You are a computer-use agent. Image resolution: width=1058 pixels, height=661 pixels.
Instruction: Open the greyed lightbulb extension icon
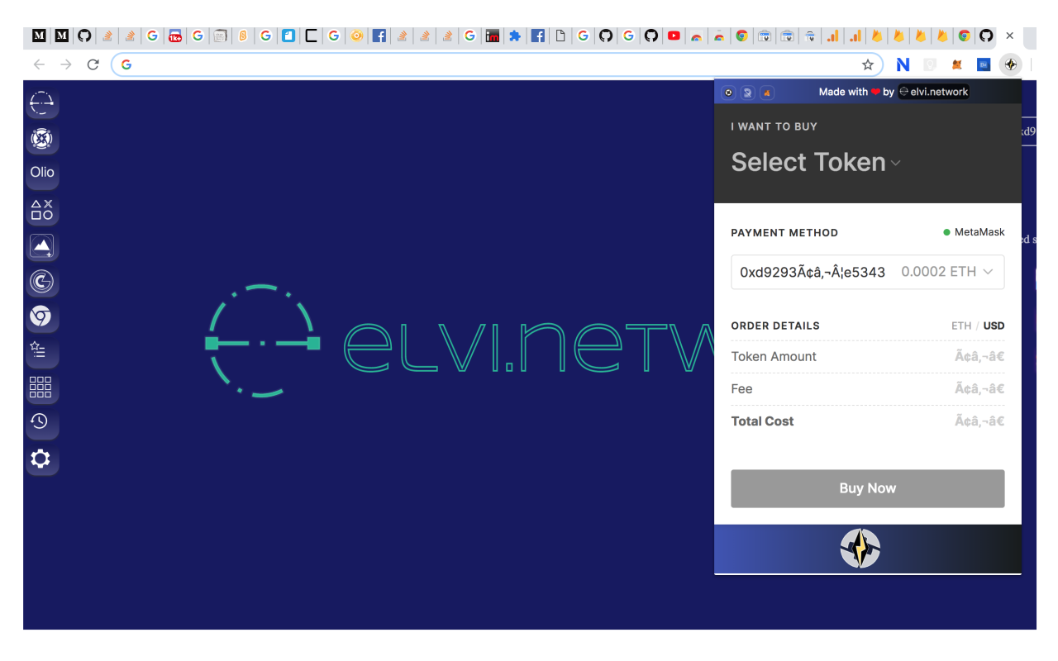click(x=930, y=64)
